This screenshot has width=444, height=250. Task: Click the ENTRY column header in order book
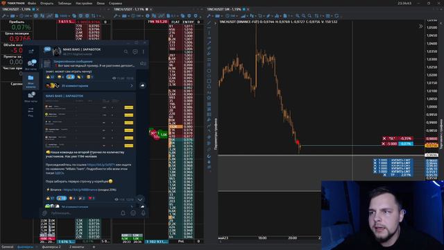[188, 22]
